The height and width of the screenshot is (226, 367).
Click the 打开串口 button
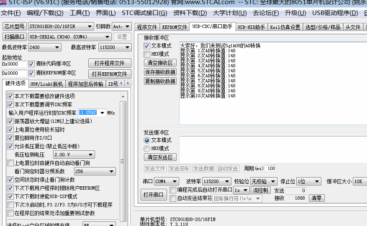click(x=154, y=195)
